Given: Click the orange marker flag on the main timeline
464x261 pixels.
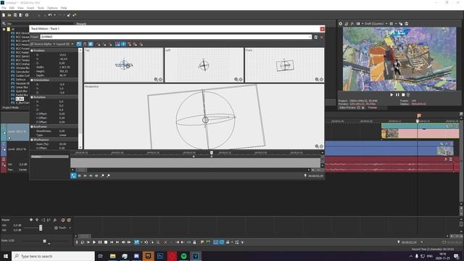Looking at the screenshot, I should click(x=419, y=116).
